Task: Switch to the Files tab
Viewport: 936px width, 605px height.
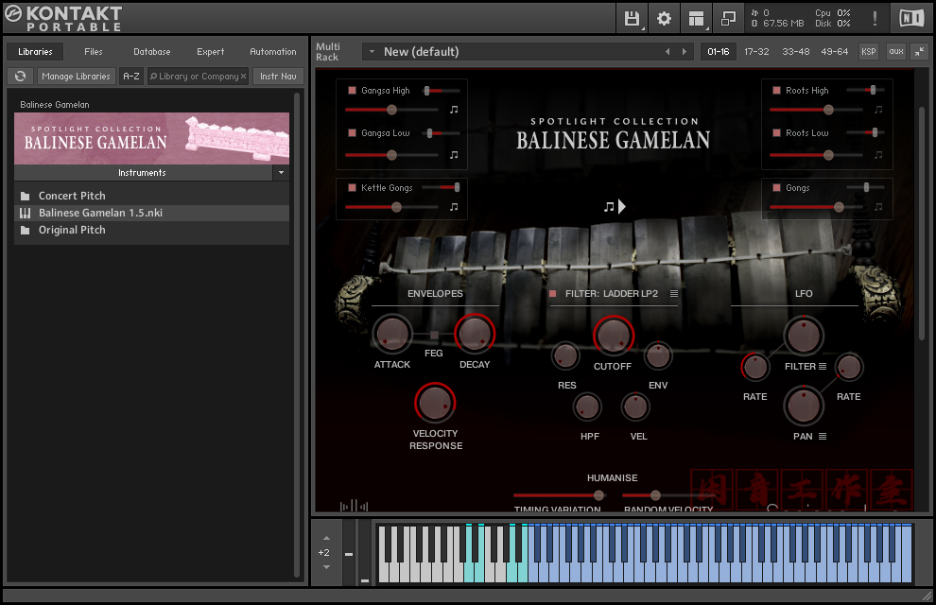Action: pyautogui.click(x=93, y=52)
